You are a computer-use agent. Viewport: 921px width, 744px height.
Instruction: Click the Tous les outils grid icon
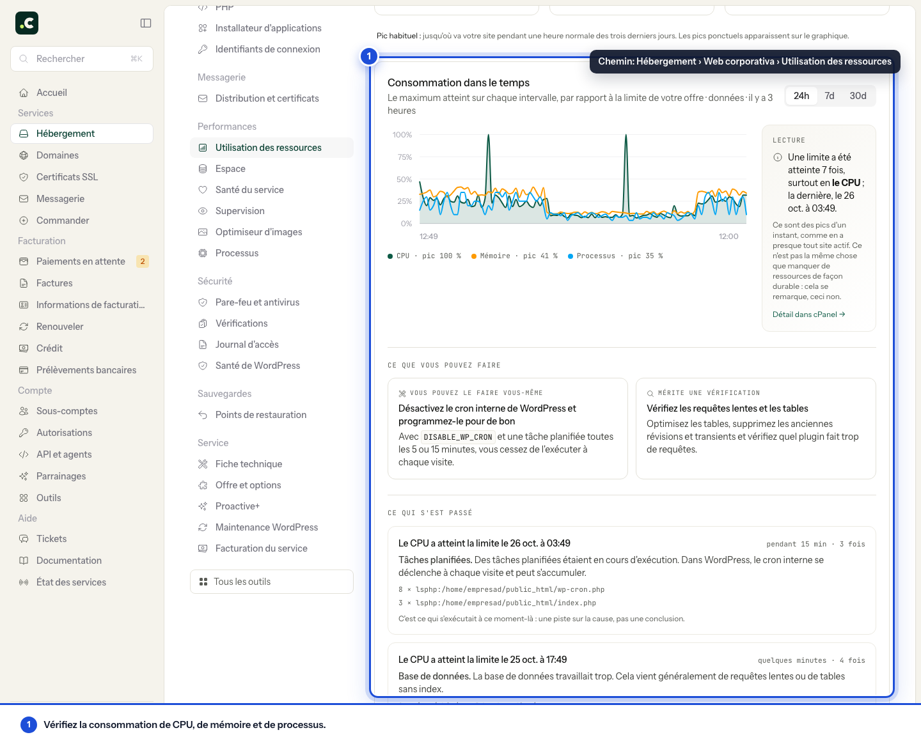(203, 582)
